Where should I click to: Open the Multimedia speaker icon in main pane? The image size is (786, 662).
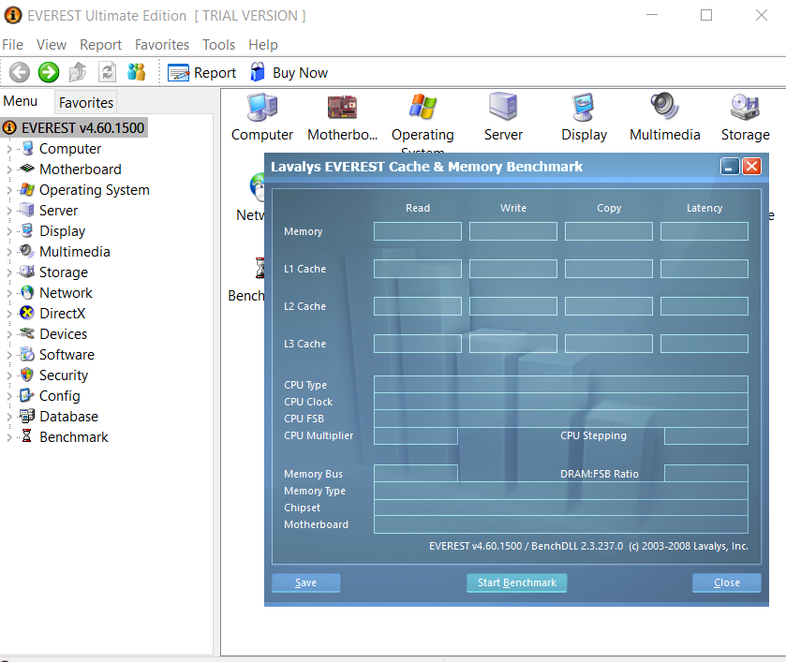tap(665, 106)
